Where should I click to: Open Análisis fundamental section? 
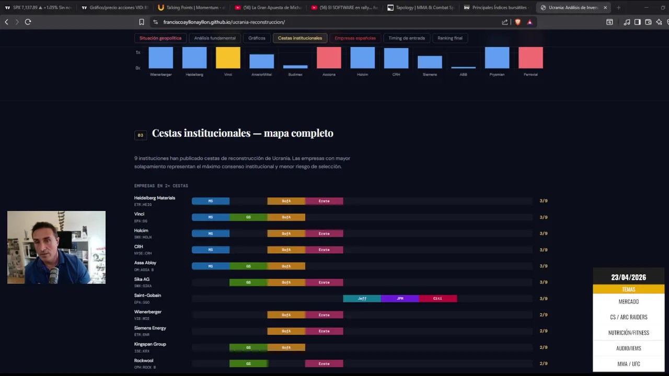pyautogui.click(x=215, y=38)
